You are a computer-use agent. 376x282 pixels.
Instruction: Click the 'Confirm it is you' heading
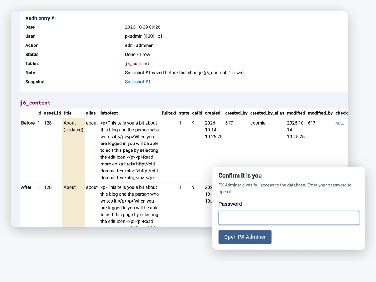tap(240, 175)
